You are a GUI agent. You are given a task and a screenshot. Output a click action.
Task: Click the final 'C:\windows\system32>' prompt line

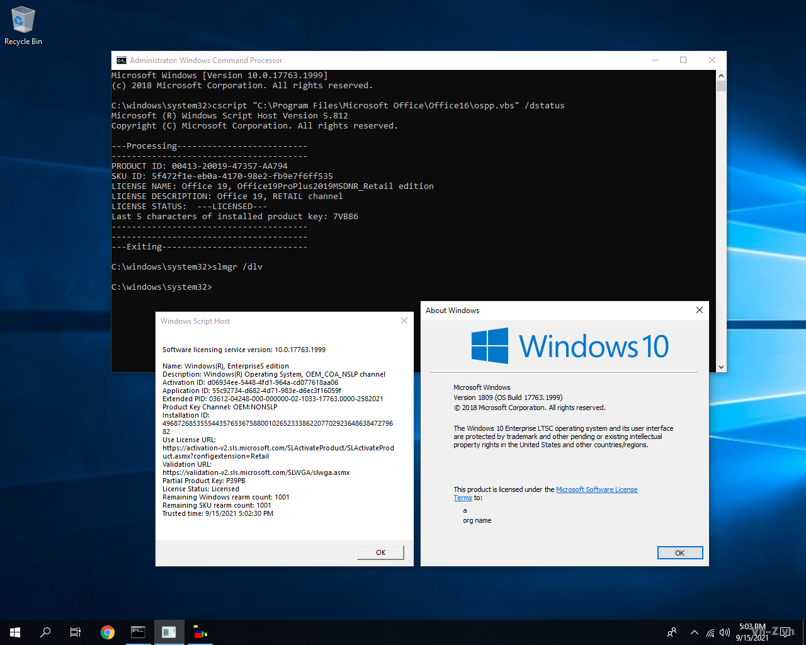point(162,287)
